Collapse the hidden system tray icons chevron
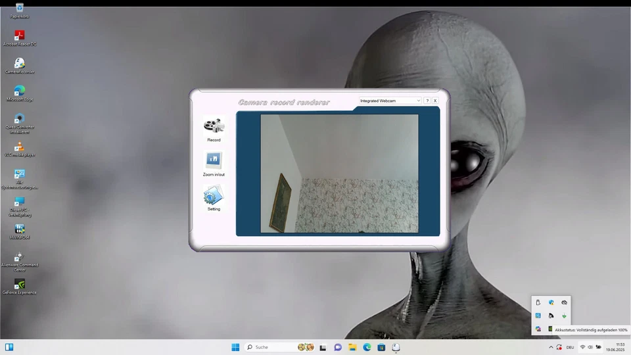 551,347
